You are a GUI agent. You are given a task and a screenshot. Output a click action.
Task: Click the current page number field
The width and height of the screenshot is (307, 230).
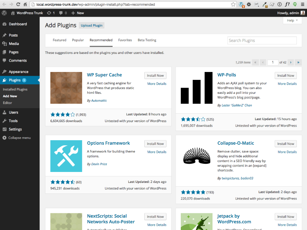[273, 62]
